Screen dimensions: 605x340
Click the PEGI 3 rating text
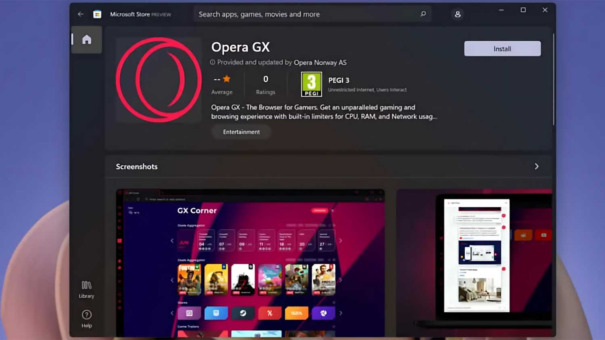click(x=339, y=80)
